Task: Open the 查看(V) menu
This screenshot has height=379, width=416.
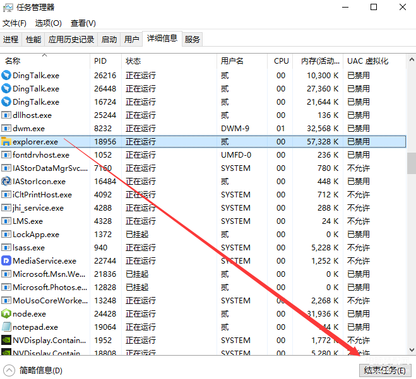Action: [83, 23]
